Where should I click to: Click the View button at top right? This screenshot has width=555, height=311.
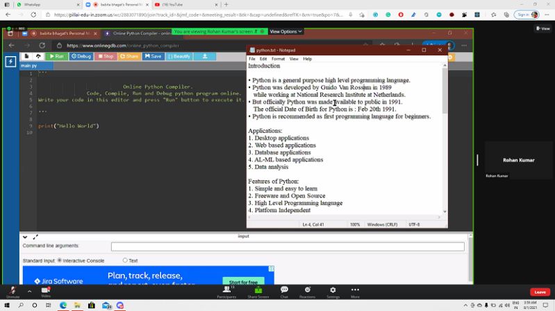tap(543, 28)
